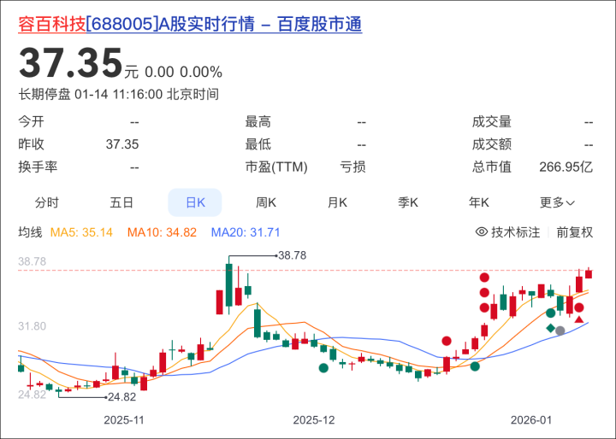Switch to the 五日 chart tab

tap(121, 202)
